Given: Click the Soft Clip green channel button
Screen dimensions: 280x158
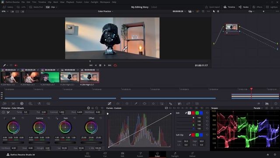Looking at the screenshot, I should click(x=197, y=135).
